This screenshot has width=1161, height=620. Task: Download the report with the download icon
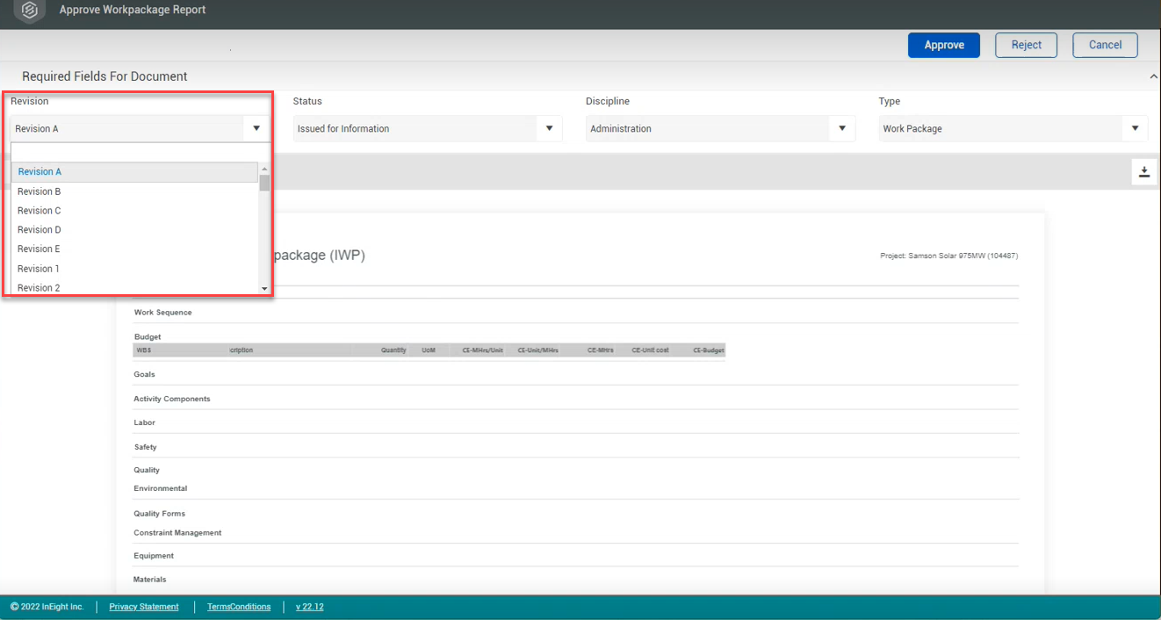point(1144,172)
